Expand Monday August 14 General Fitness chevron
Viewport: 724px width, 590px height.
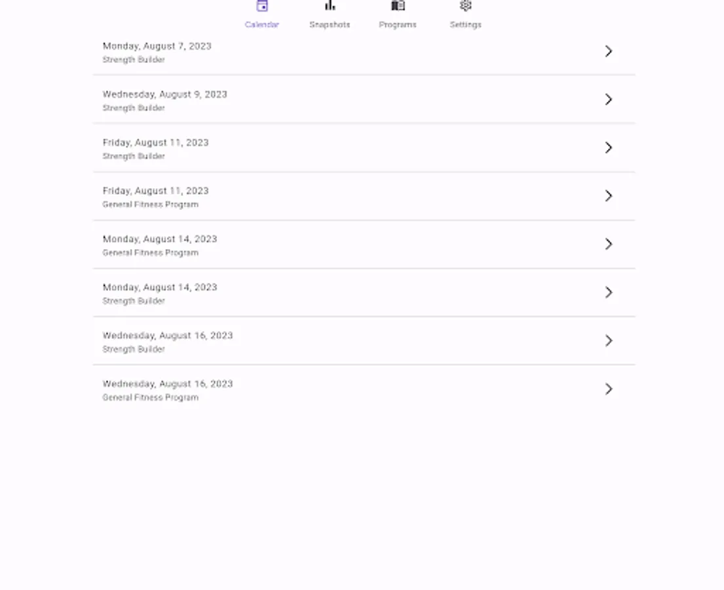click(608, 244)
